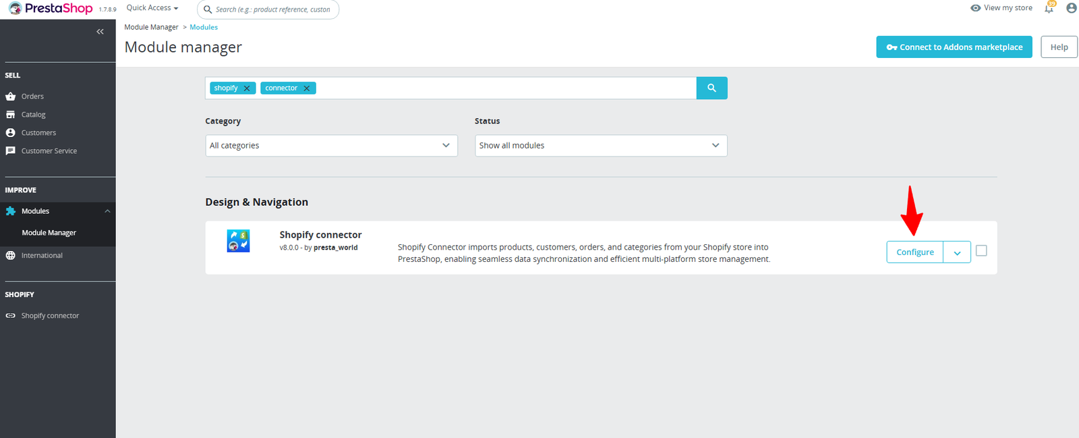Click the Design & Navigation heading
The width and height of the screenshot is (1079, 438).
[x=256, y=202]
